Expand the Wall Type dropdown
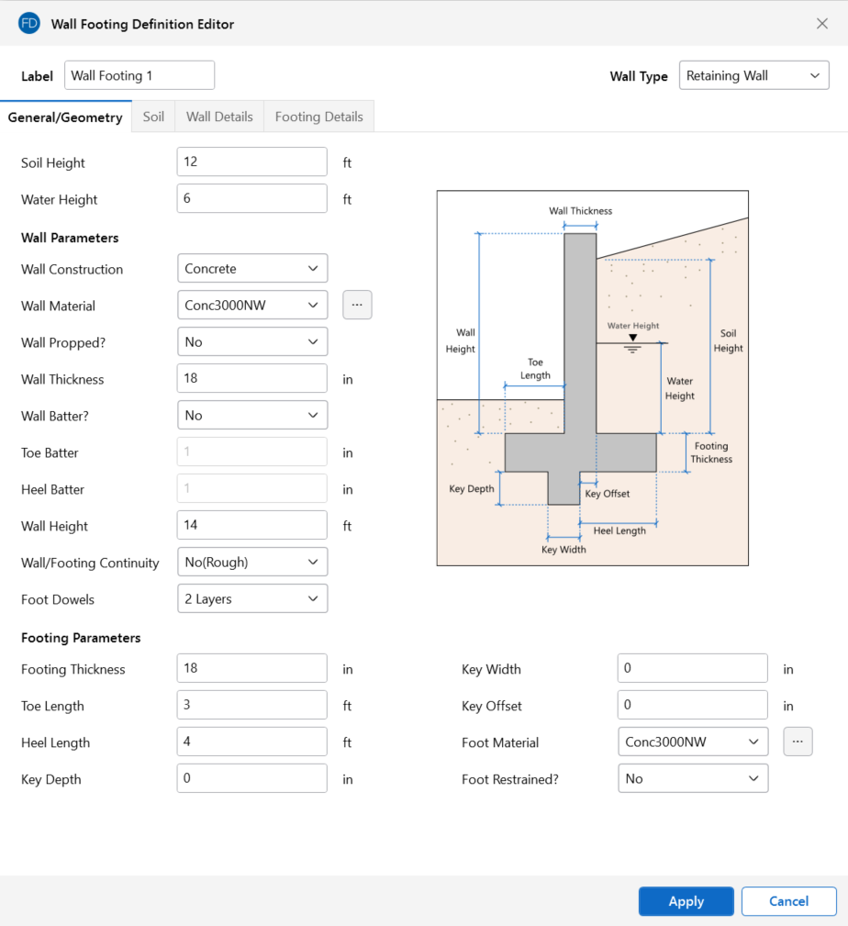This screenshot has height=926, width=848. [753, 76]
